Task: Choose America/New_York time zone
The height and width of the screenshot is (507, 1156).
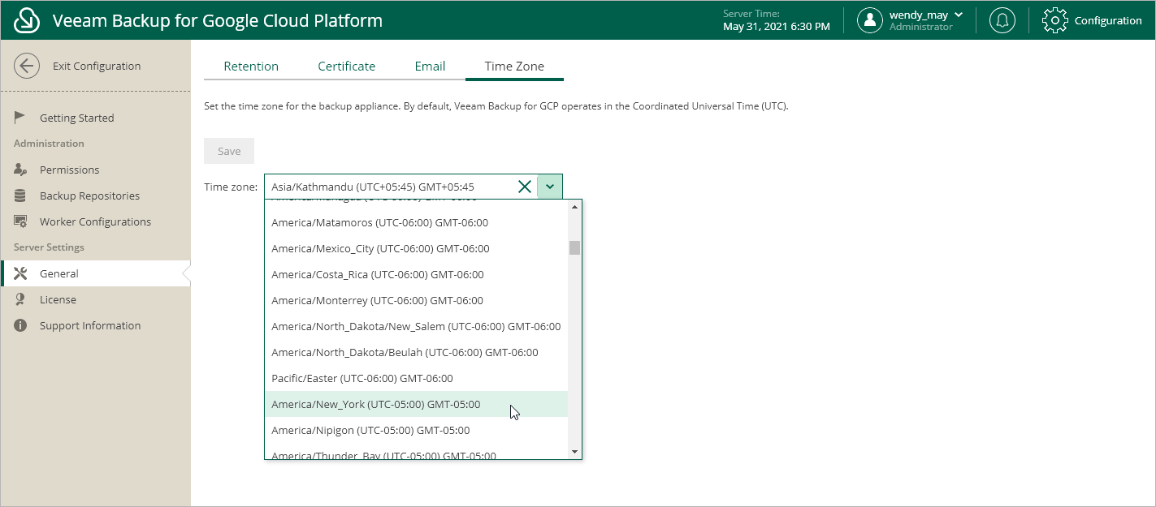Action: [x=416, y=404]
